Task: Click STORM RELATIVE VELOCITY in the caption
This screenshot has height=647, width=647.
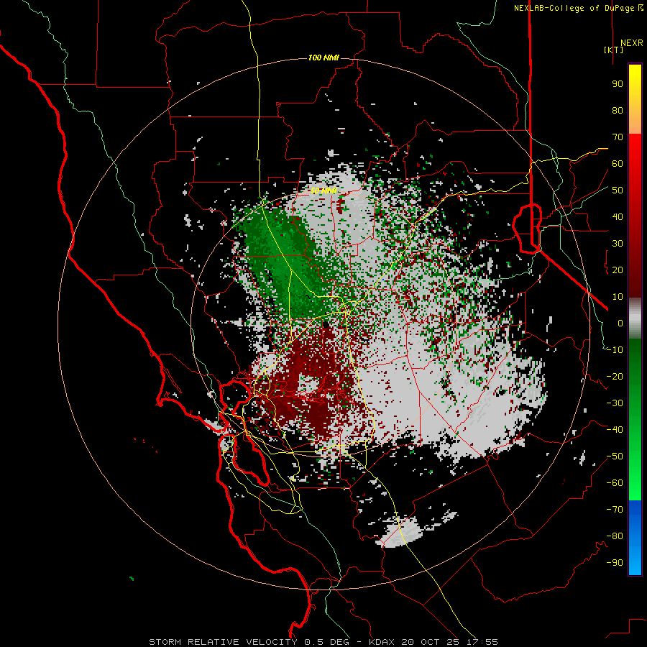Action: point(223,642)
